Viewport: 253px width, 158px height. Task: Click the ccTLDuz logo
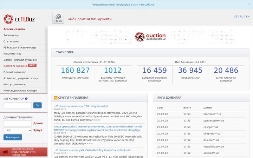[x=19, y=19]
